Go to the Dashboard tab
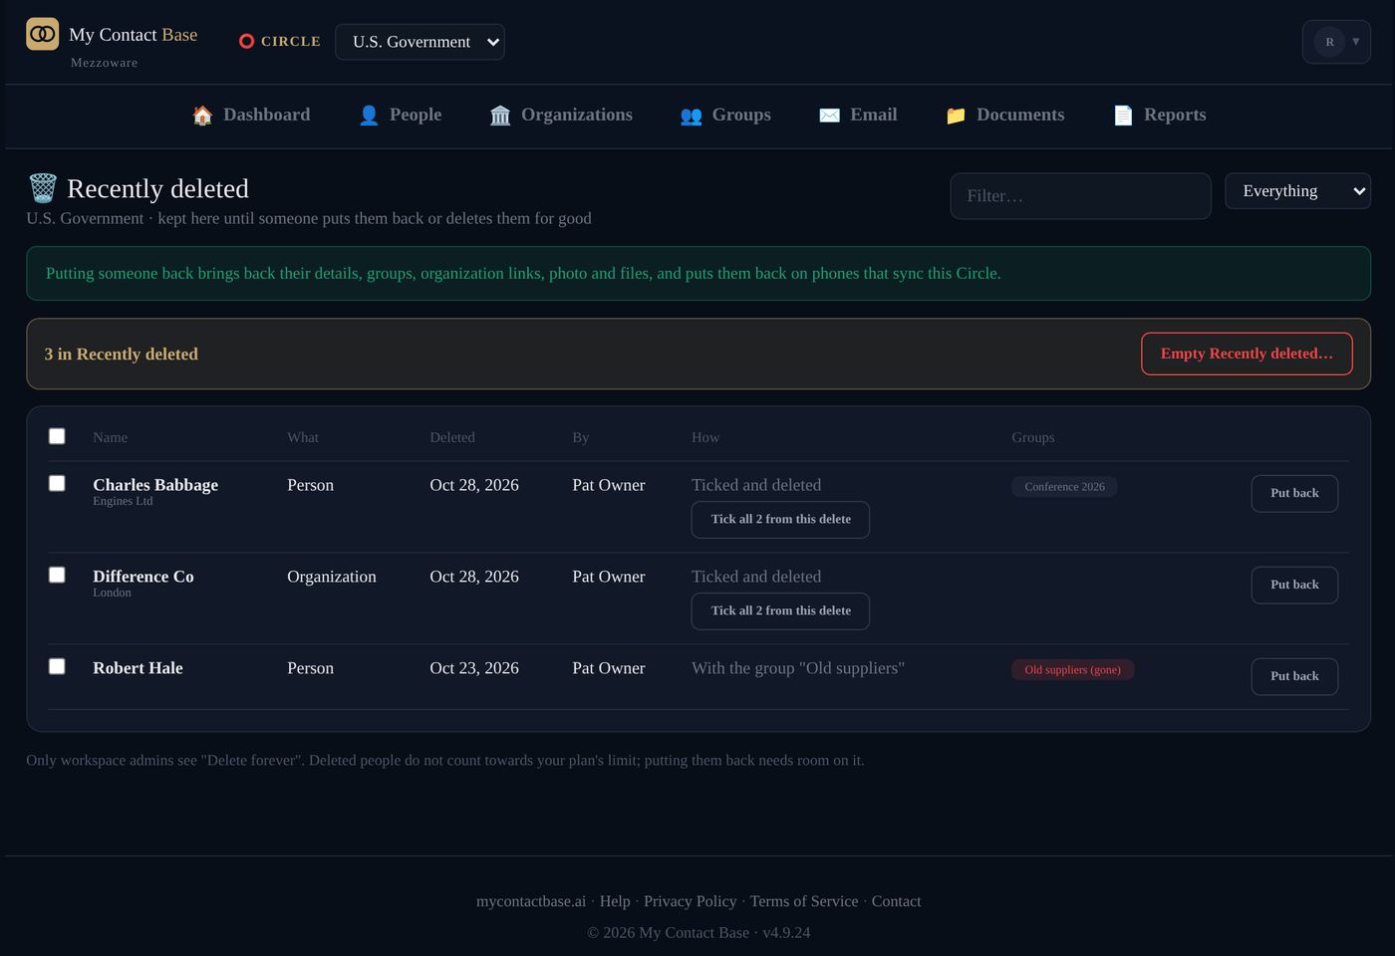This screenshot has height=956, width=1395. tap(251, 116)
